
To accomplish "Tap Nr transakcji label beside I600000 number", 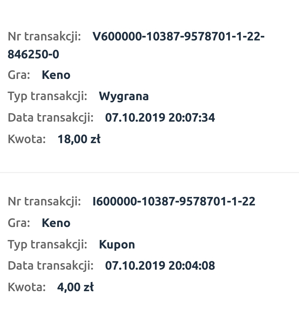I will [x=44, y=201].
